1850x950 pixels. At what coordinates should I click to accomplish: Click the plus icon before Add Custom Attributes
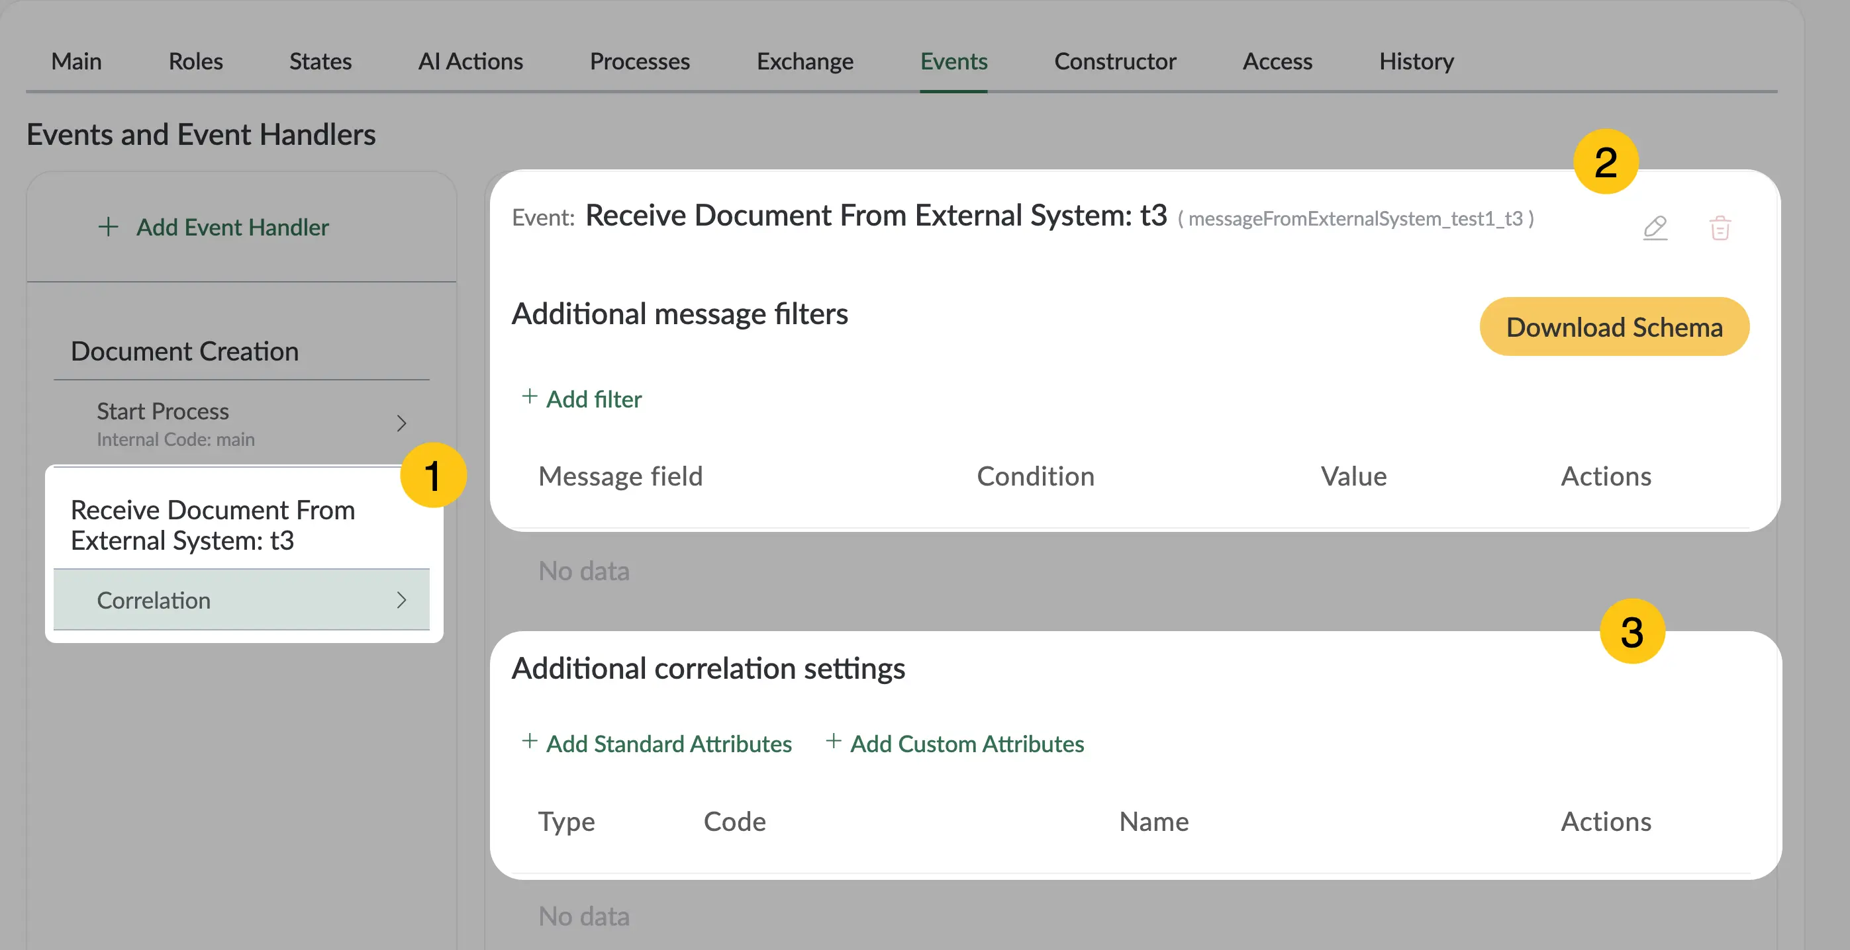(x=833, y=741)
